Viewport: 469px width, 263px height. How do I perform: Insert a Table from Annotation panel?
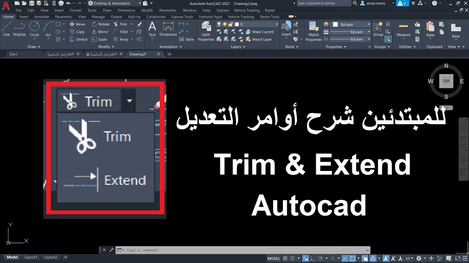[x=187, y=39]
